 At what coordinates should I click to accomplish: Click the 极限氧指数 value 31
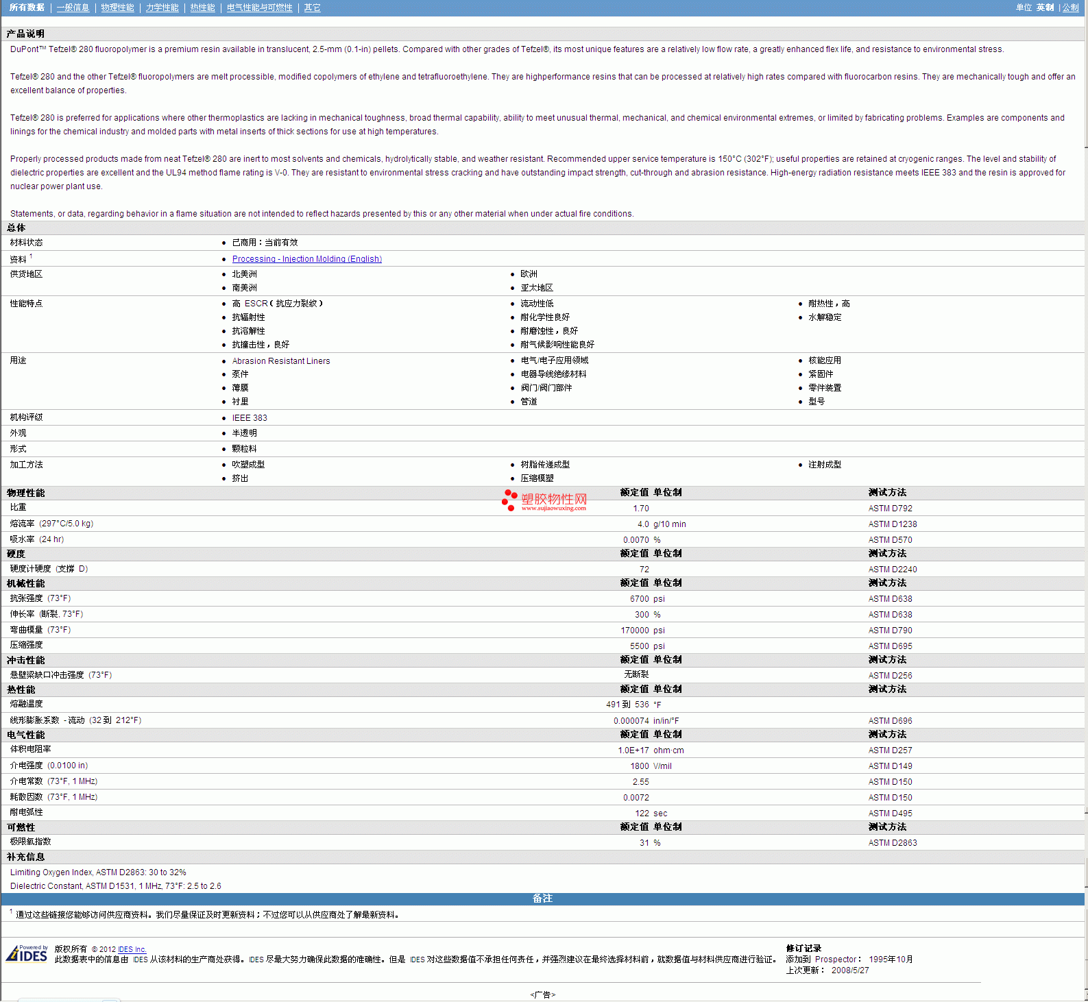coord(644,843)
